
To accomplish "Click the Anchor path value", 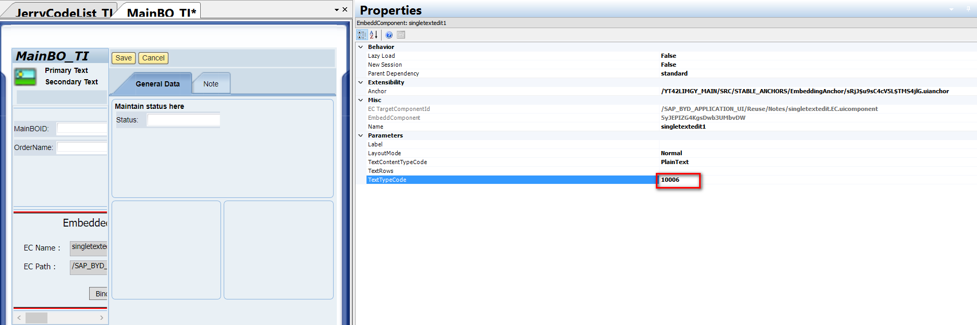I will pos(804,91).
